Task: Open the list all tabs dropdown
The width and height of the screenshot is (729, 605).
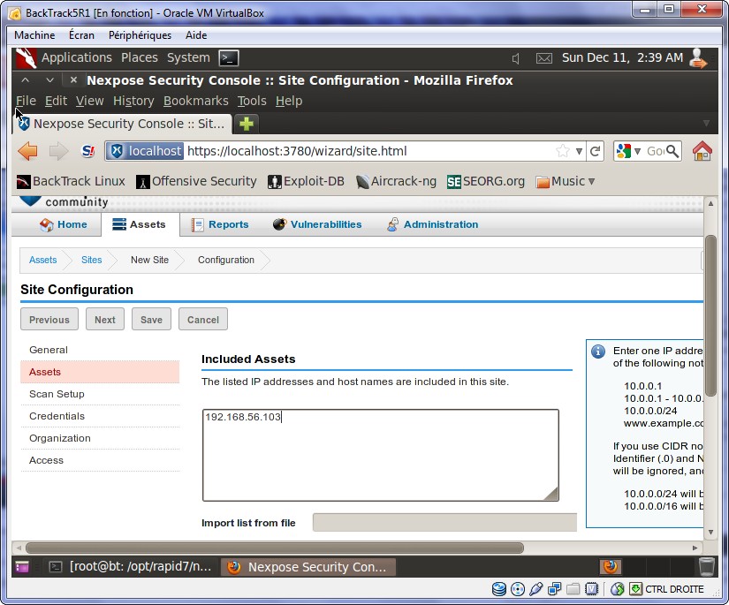Action: coord(706,123)
